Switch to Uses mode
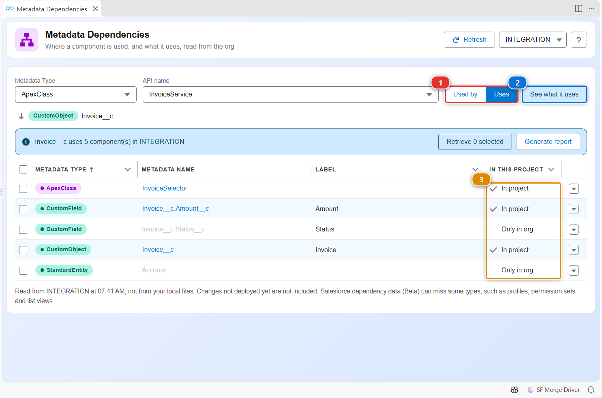This screenshot has height=398, width=602. (x=501, y=94)
